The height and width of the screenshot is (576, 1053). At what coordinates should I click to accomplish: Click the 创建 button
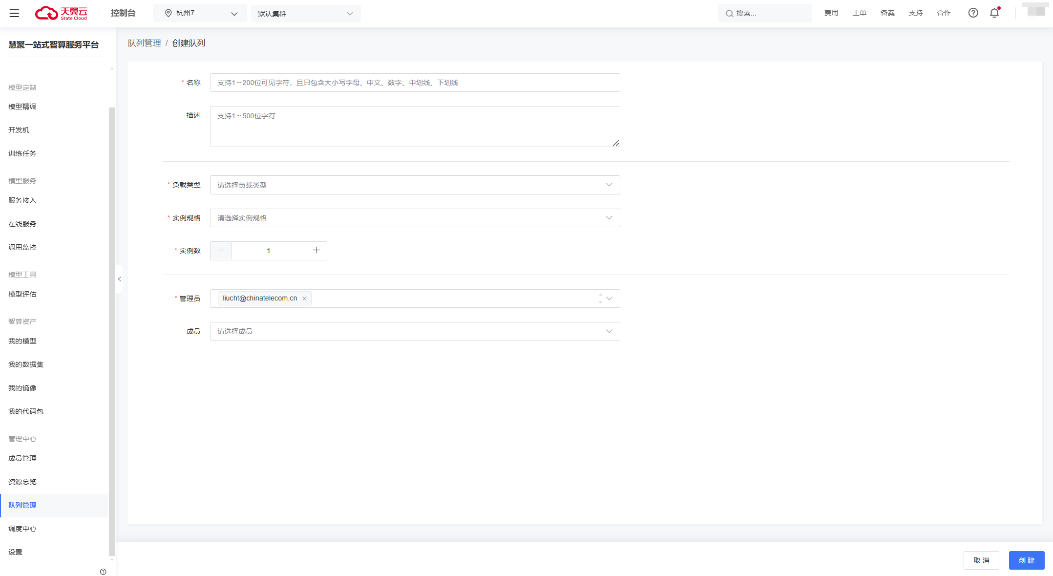pyautogui.click(x=1027, y=560)
